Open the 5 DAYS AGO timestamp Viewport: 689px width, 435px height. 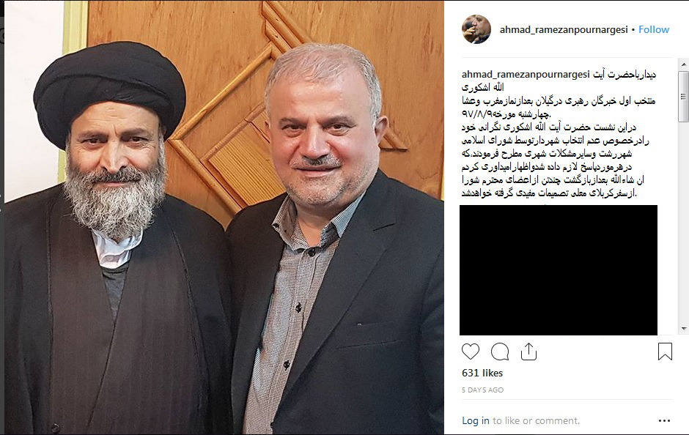[482, 390]
